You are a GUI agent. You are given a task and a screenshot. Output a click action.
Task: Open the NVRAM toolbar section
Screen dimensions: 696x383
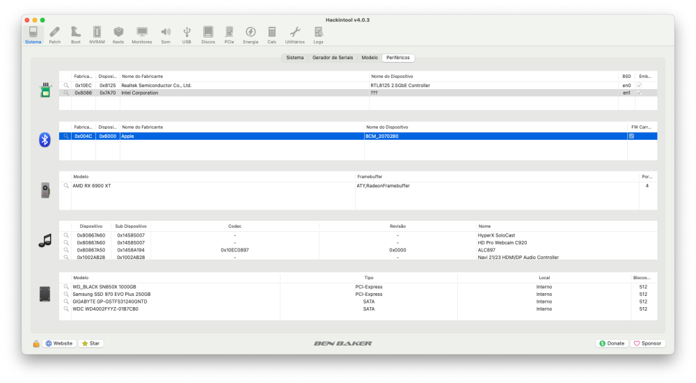pos(97,35)
